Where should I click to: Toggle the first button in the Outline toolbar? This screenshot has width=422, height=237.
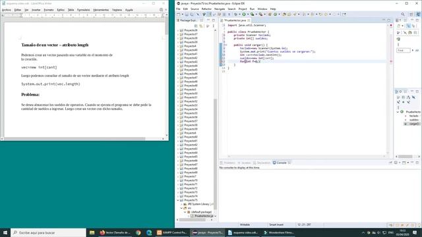pos(398,97)
